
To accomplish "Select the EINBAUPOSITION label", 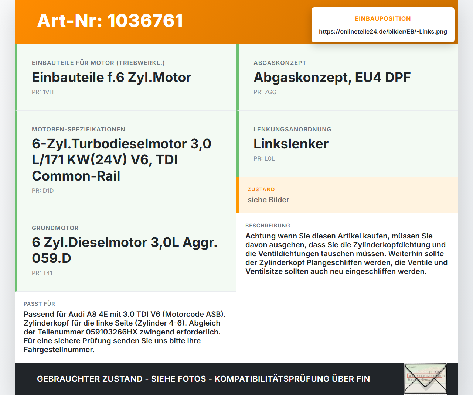I will (383, 18).
